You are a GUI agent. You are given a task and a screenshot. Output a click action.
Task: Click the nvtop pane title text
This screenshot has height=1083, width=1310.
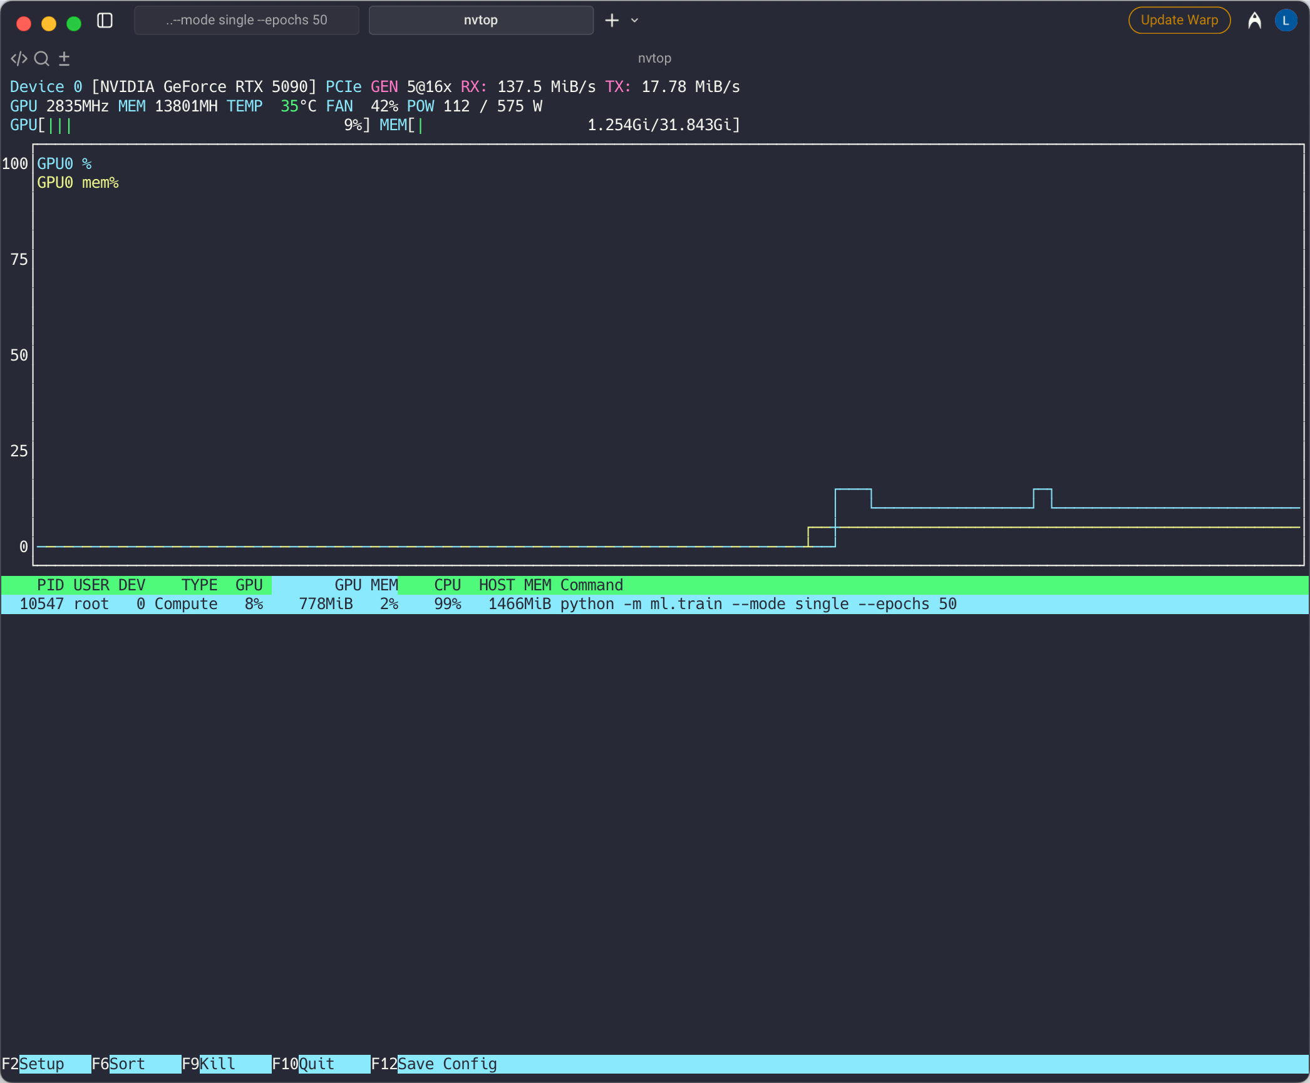point(654,58)
